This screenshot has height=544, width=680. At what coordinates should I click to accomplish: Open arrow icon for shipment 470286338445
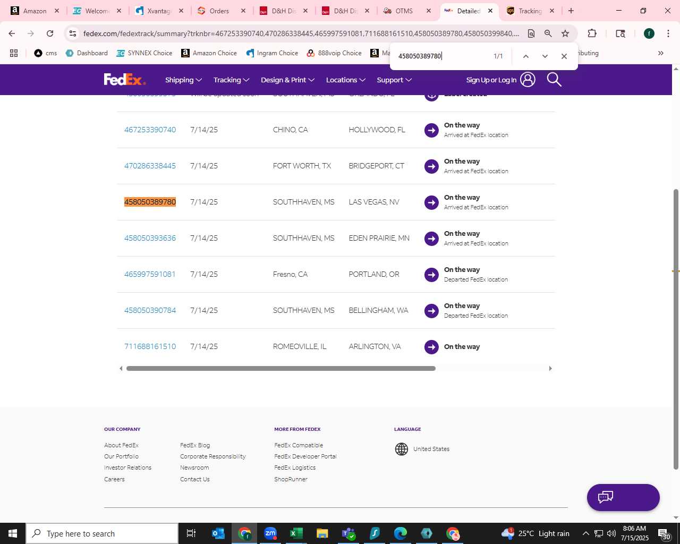431,166
